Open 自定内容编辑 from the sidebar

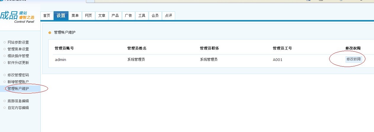click(18, 108)
